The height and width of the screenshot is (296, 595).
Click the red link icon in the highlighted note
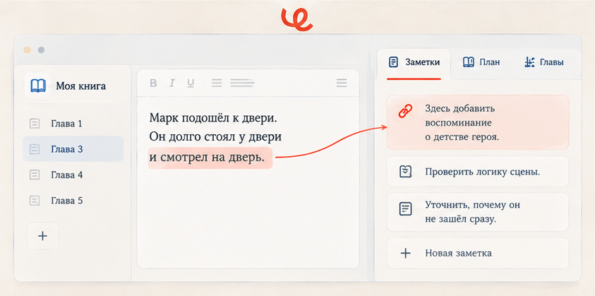[x=405, y=112]
